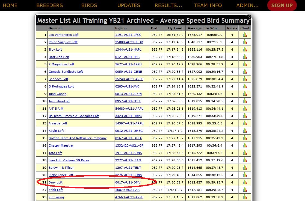Expand the ADMIN... menu

coord(247,5)
